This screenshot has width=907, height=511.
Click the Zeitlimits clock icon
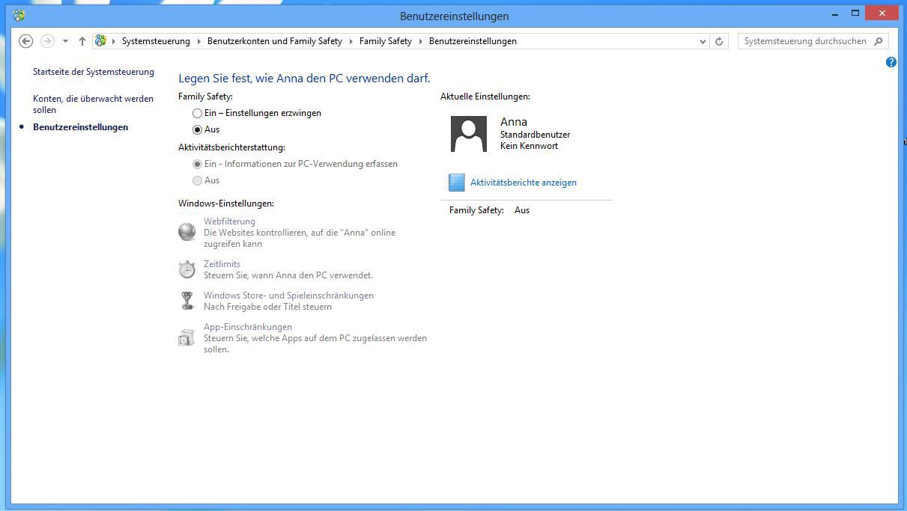(x=186, y=269)
